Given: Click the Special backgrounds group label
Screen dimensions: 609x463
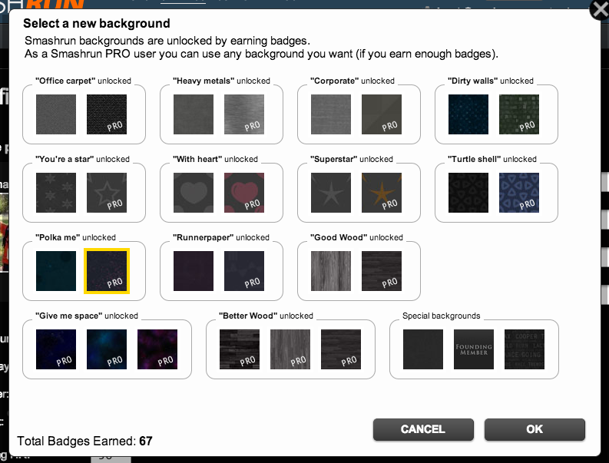Looking at the screenshot, I should click(x=442, y=316).
